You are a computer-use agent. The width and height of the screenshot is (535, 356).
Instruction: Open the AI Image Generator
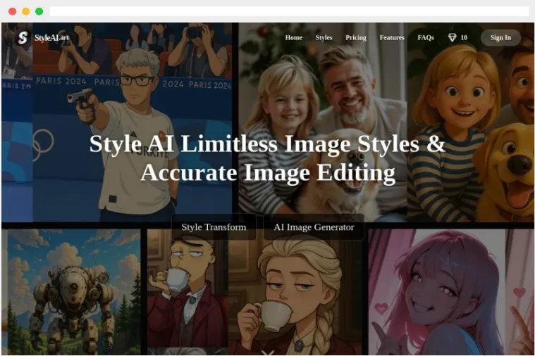pos(314,227)
